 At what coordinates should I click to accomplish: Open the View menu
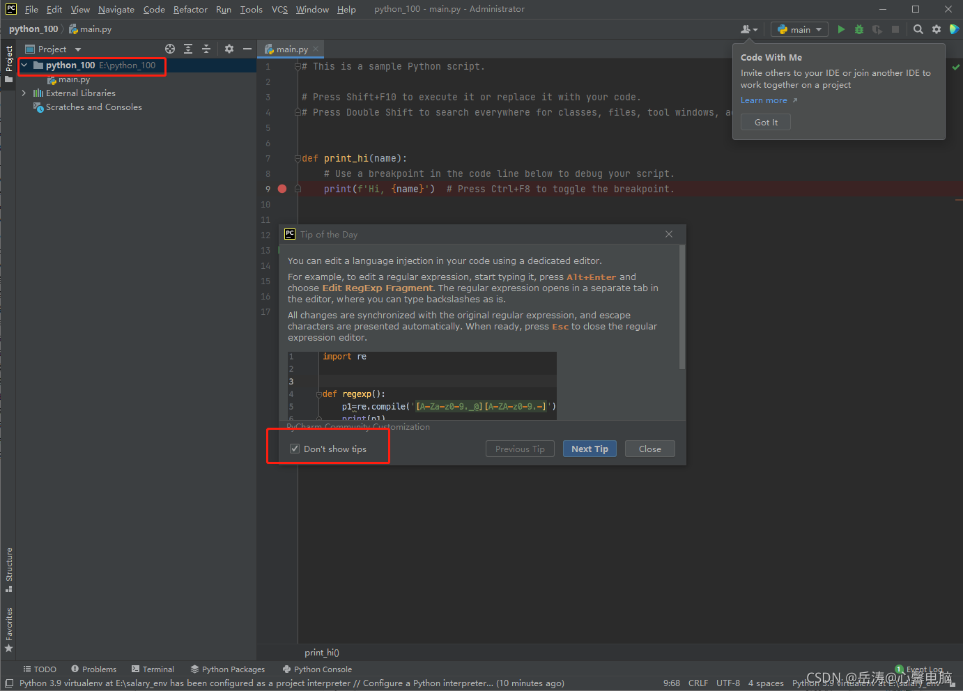(x=80, y=9)
